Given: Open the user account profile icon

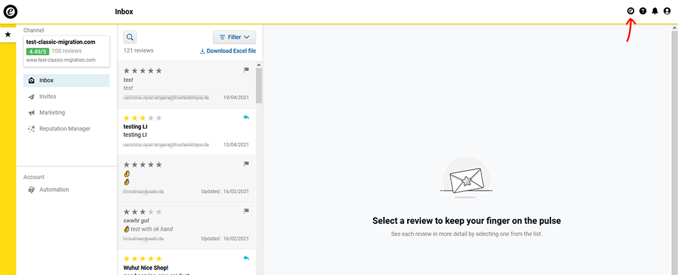Looking at the screenshot, I should pos(667,11).
